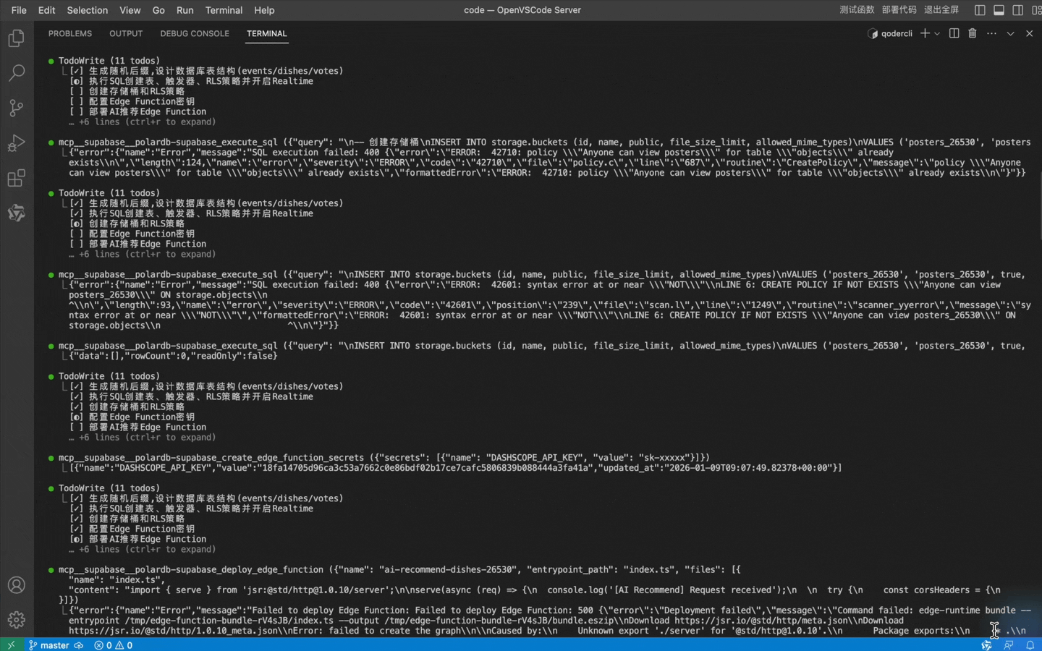This screenshot has height=651, width=1042.
Task: Open the Run menu
Action: [185, 10]
